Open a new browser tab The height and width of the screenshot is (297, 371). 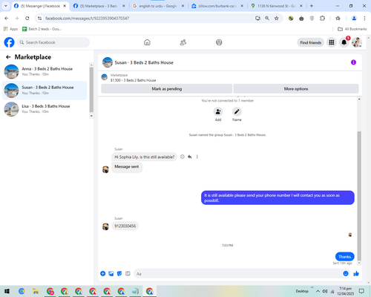312,6
